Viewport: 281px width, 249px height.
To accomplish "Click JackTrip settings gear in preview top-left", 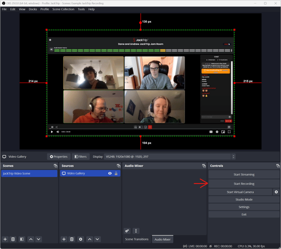I will [50, 40].
